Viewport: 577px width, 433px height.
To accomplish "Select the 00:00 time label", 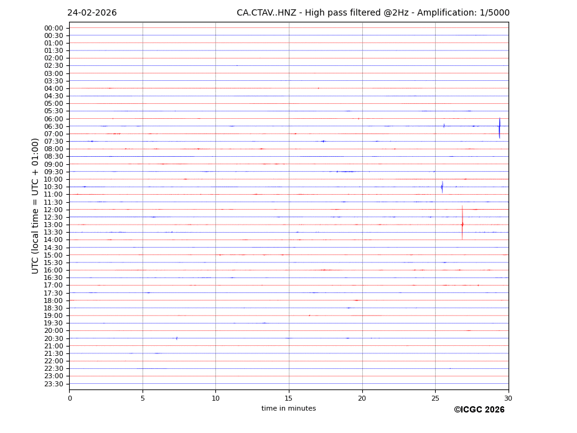I will click(x=54, y=28).
